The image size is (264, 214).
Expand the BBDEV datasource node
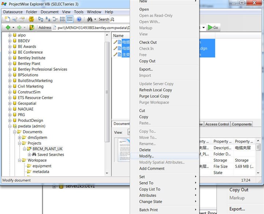[10, 41]
